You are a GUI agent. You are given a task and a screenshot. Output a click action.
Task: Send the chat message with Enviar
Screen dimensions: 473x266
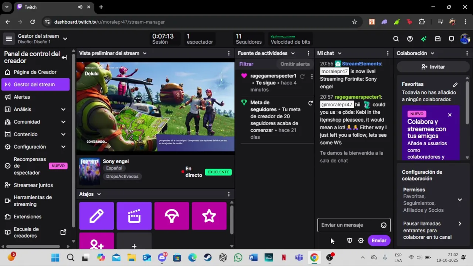click(379, 241)
